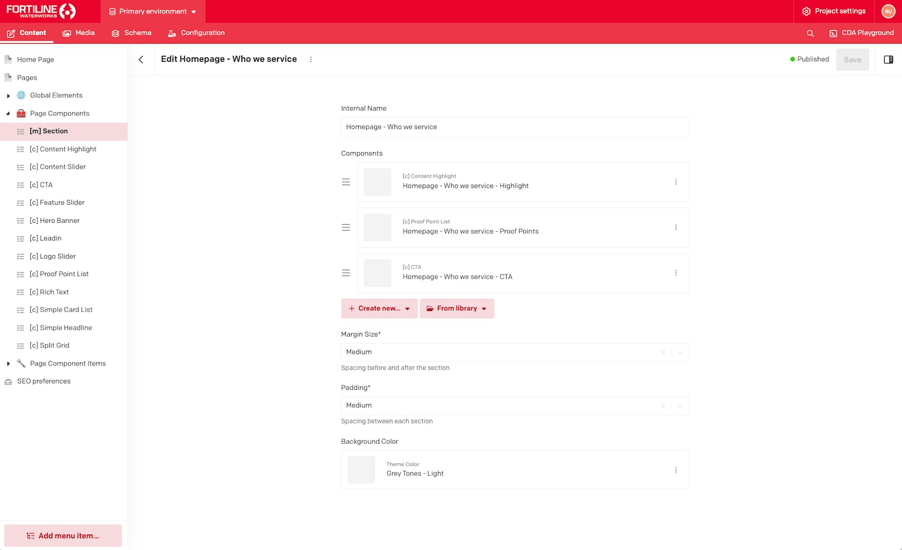Click the Project settings gear icon
Viewport: 902px width, 550px height.
pos(806,11)
